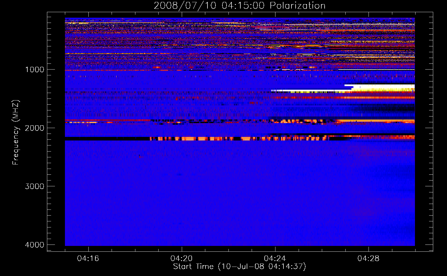The image size is (447, 276).
Task: Click the "Frequency (MHZ)" axis label
Action: coord(16,132)
